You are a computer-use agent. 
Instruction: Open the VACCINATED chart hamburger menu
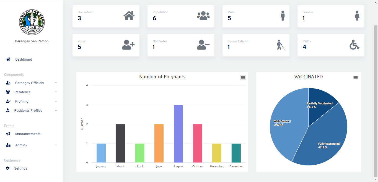[356, 77]
